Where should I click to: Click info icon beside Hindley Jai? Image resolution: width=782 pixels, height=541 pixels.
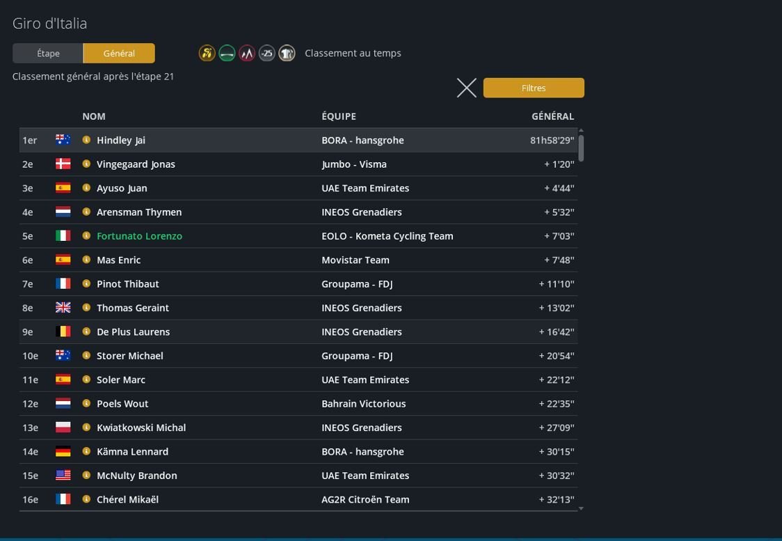coord(86,140)
